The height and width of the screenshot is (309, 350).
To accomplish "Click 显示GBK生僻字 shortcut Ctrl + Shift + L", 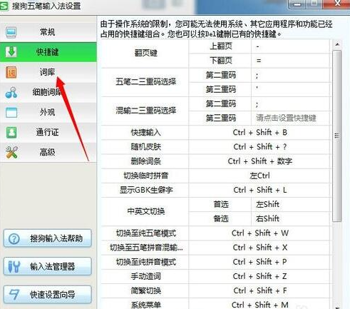I will [259, 190].
